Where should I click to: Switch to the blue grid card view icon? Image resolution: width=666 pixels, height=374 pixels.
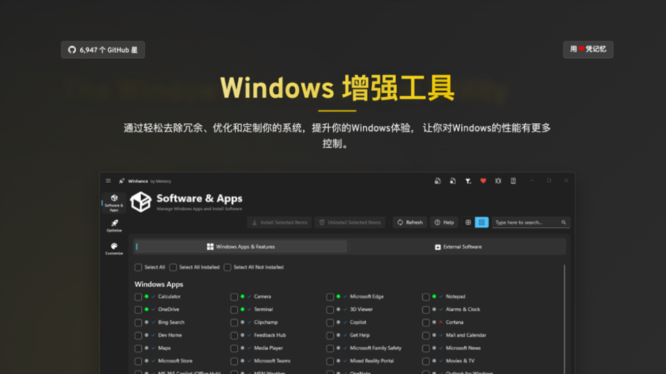click(x=481, y=222)
